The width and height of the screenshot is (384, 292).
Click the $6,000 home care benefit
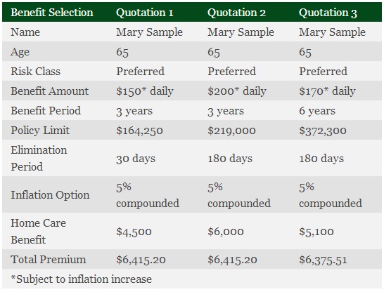point(226,232)
